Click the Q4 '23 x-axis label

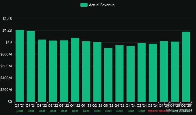[x=120, y=106]
